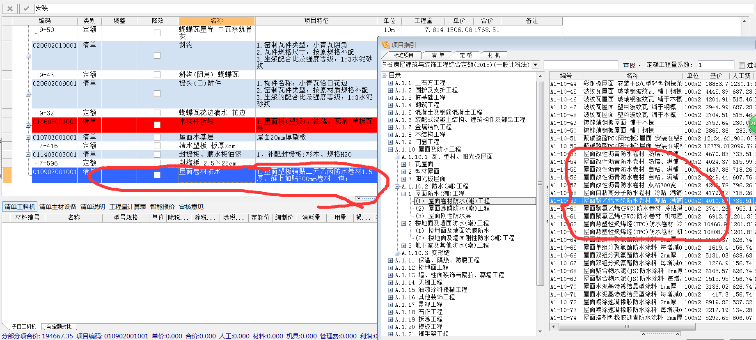Image resolution: width=756 pixels, height=340 pixels.
Task: Collapse A.1.10.2 防水(潮)工程 node
Action: (397, 186)
